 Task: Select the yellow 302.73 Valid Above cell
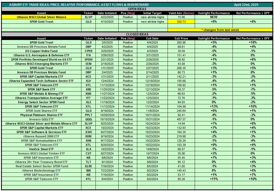[x=181, y=22]
